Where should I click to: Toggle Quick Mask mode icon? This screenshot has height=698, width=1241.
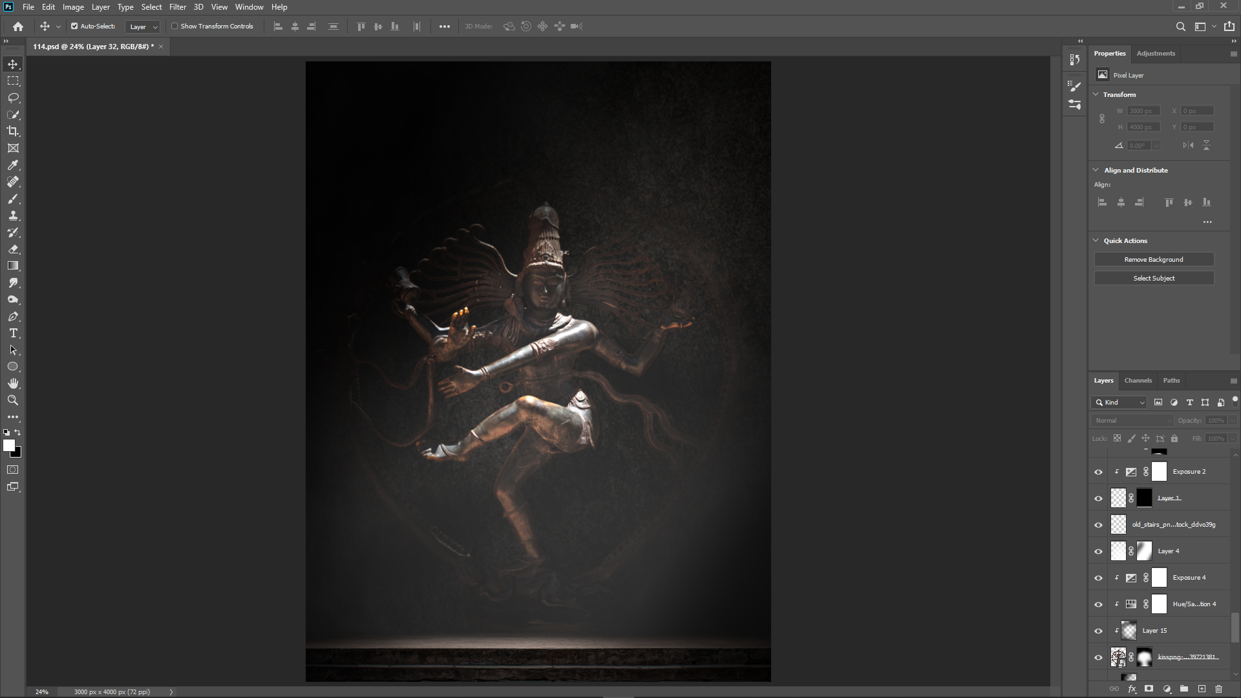[x=13, y=470]
